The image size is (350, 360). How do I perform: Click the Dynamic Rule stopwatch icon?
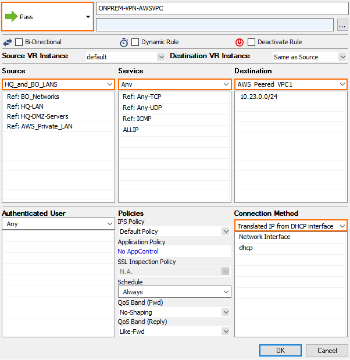point(124,42)
